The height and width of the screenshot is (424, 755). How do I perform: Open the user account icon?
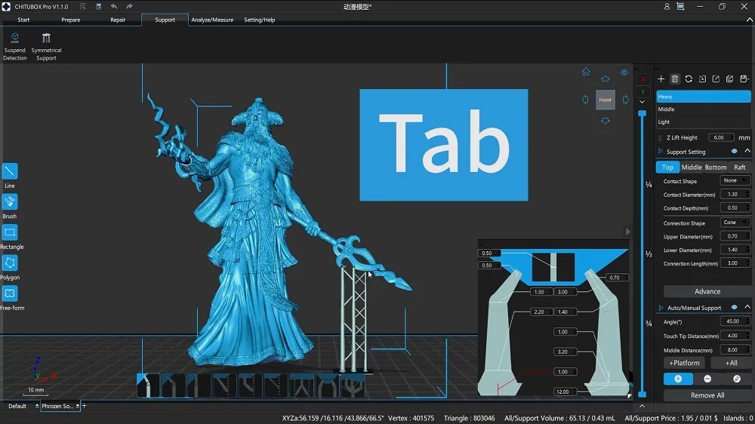tap(667, 7)
